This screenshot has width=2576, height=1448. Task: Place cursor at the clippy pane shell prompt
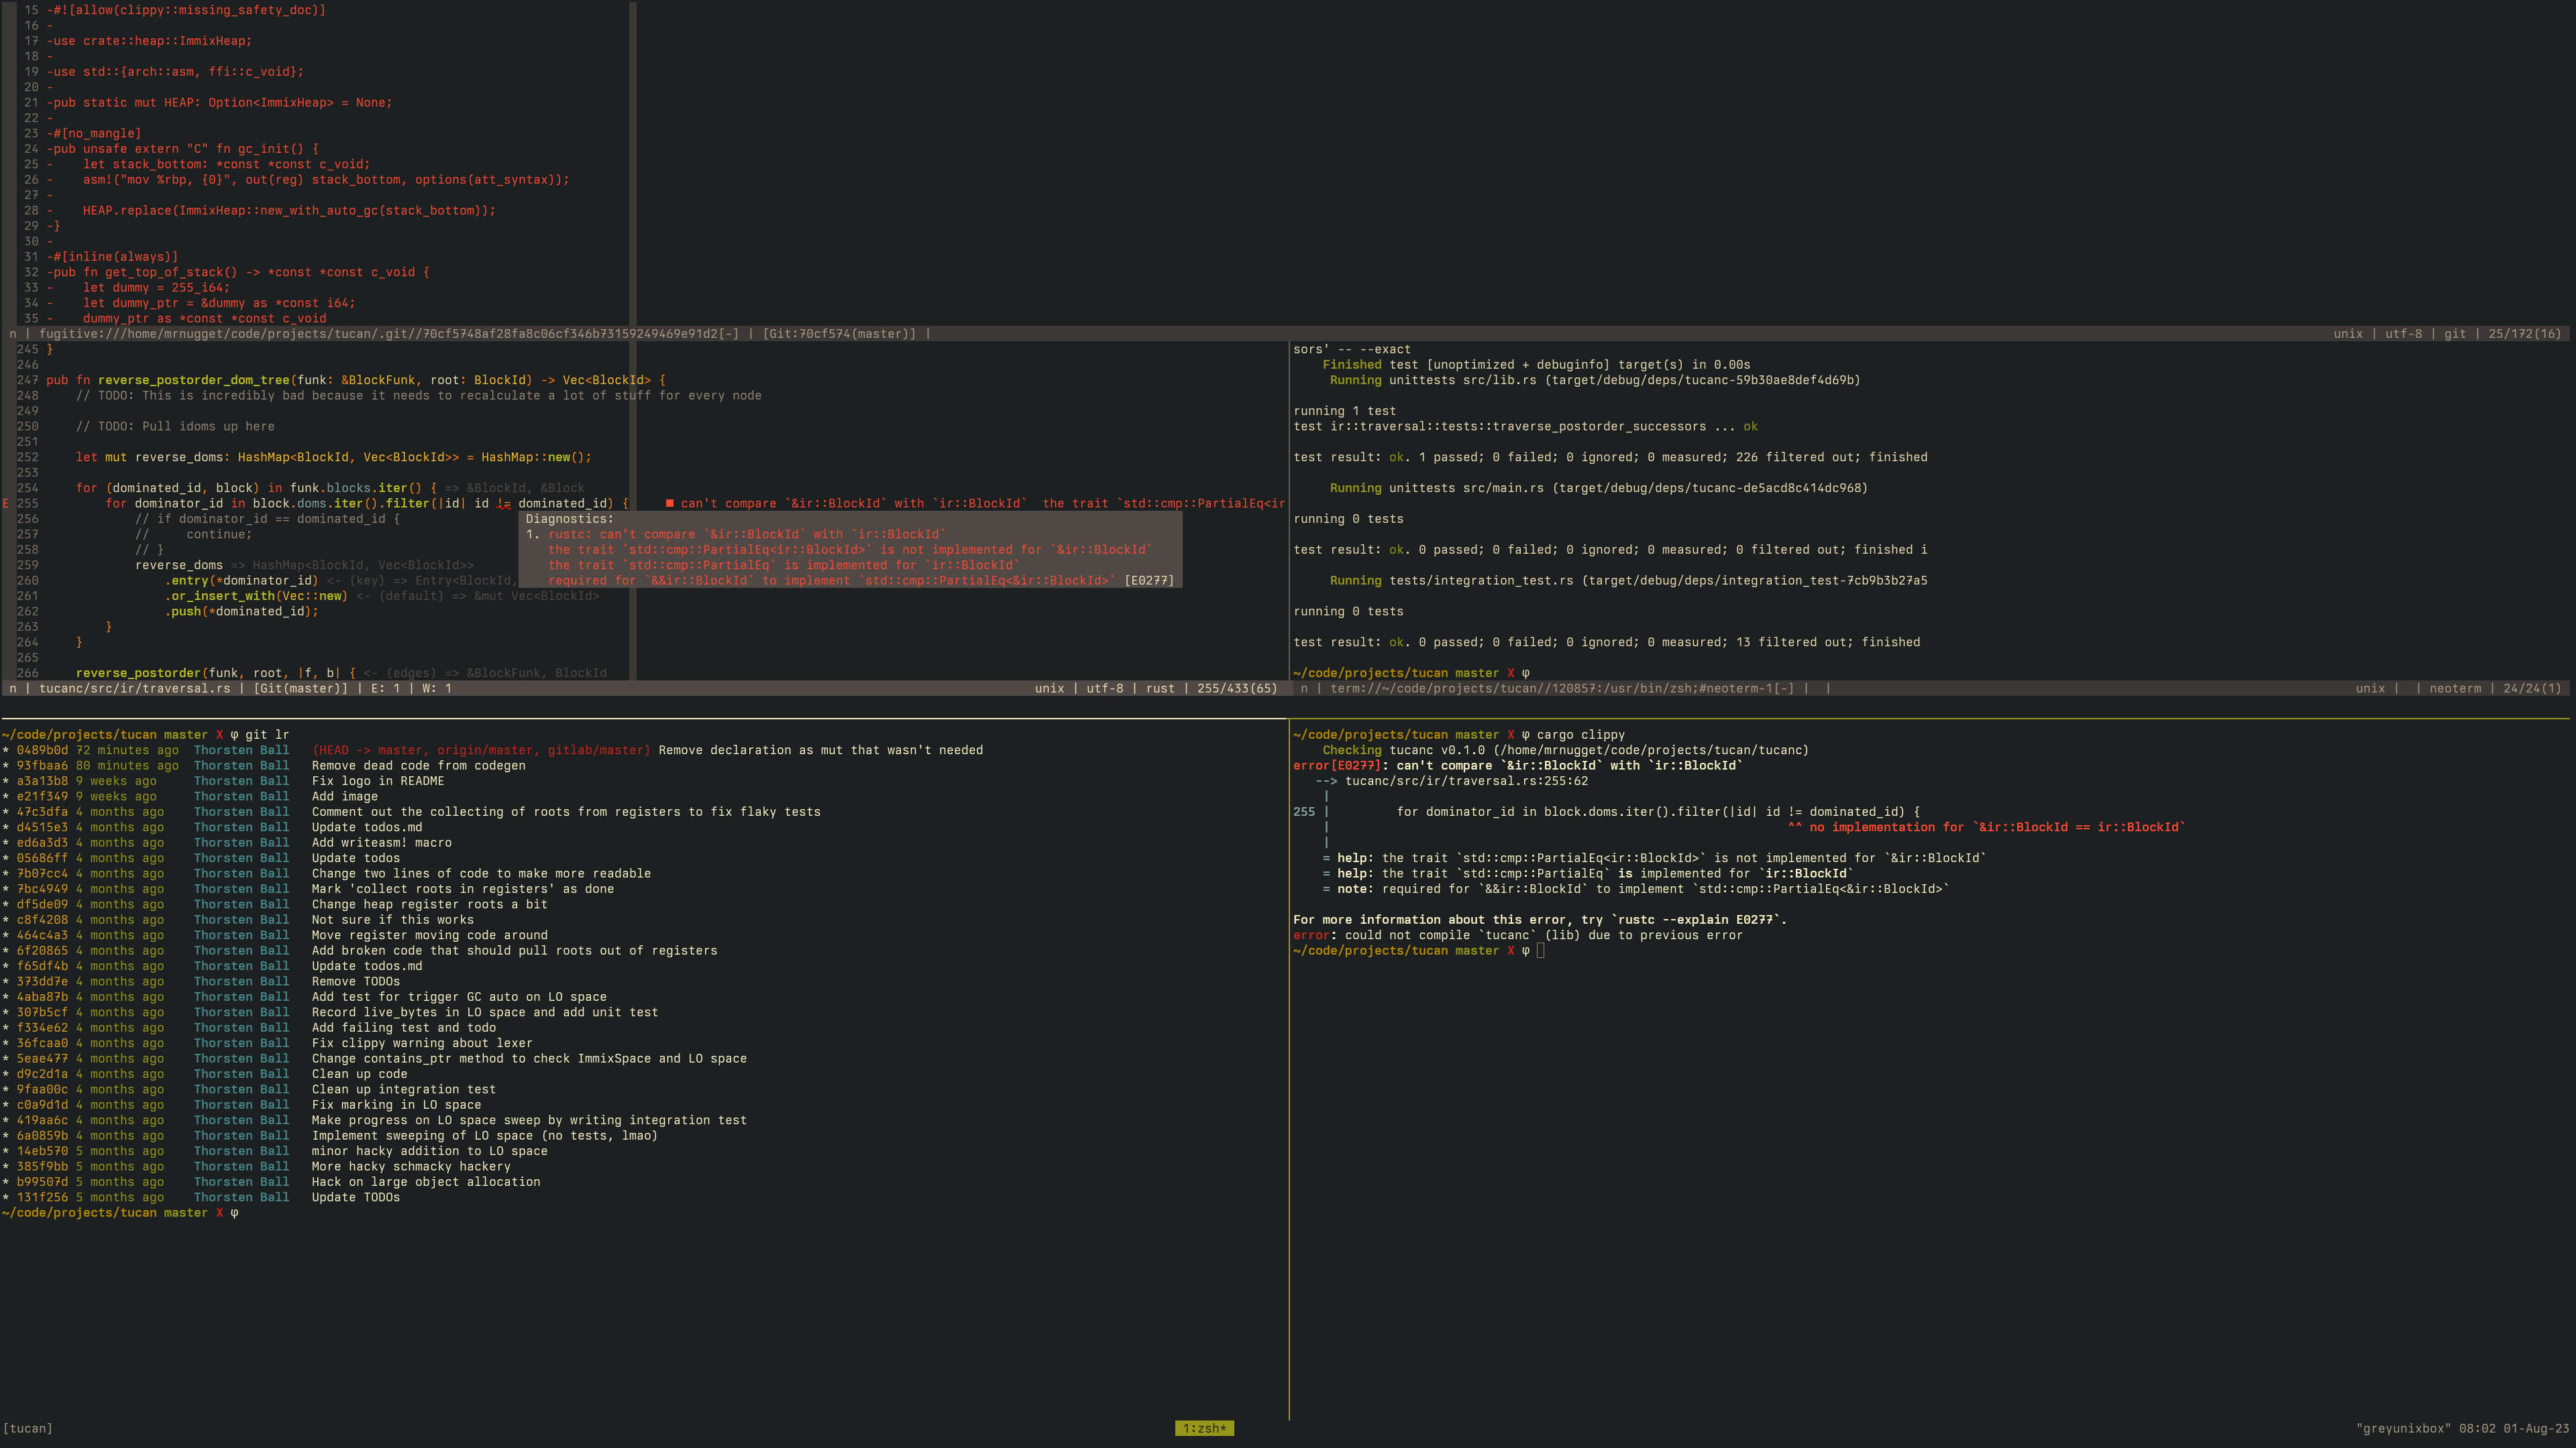pyautogui.click(x=1541, y=951)
